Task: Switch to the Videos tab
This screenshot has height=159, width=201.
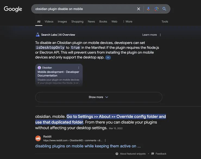Action: [49, 22]
